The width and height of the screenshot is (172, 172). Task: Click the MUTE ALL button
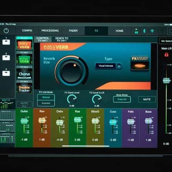pyautogui.click(x=24, y=104)
